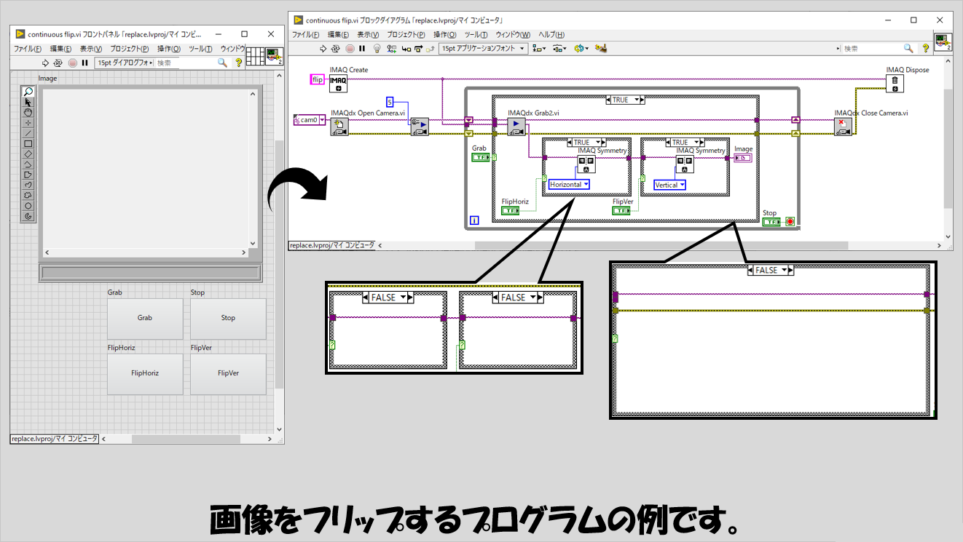Open outer TRUE case selector dropdown
The image size is (963, 542).
(638, 100)
